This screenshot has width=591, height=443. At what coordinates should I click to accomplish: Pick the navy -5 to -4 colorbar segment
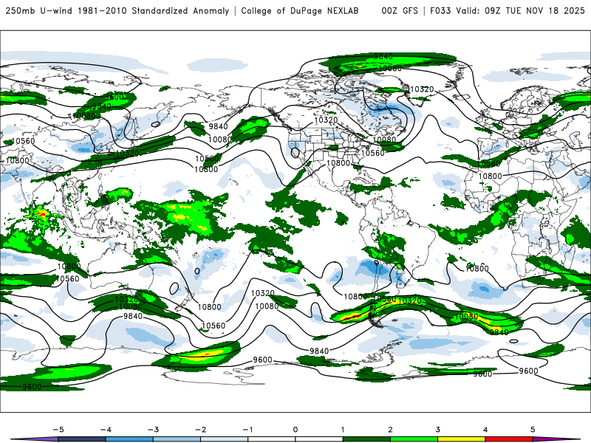click(x=82, y=439)
